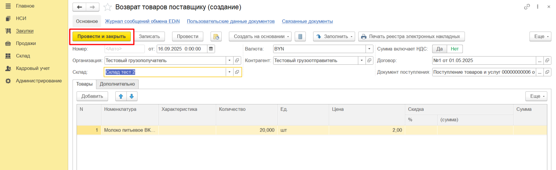Copy link using chain icon
The height and width of the screenshot is (170, 556).
527,7
